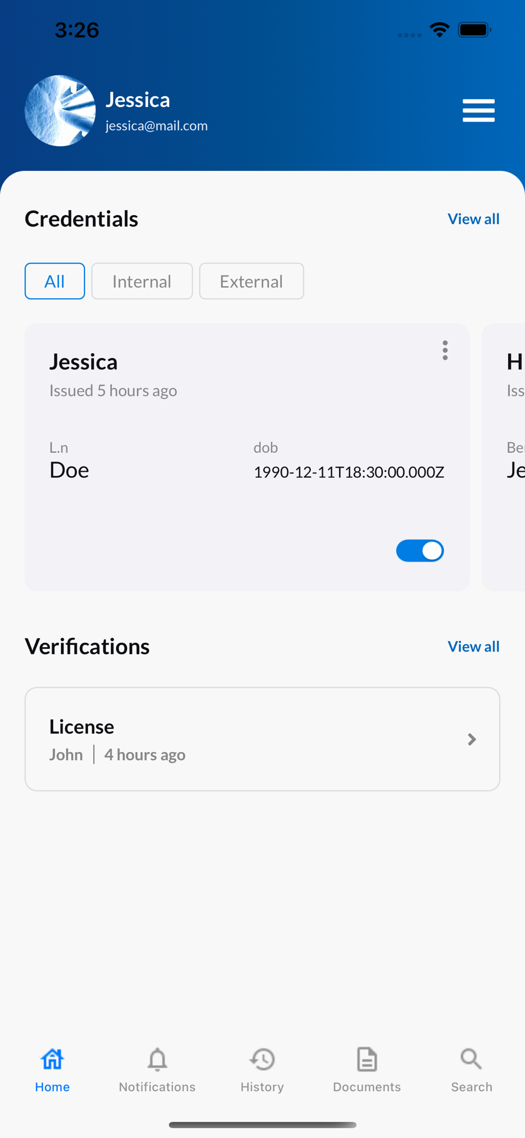The height and width of the screenshot is (1138, 525).
Task: Open the hamburger menu
Action: [x=478, y=110]
